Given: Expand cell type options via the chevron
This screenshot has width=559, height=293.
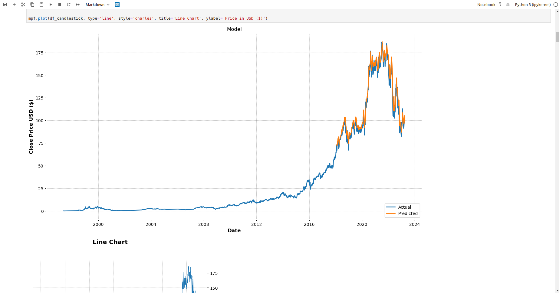Looking at the screenshot, I should tap(108, 5).
